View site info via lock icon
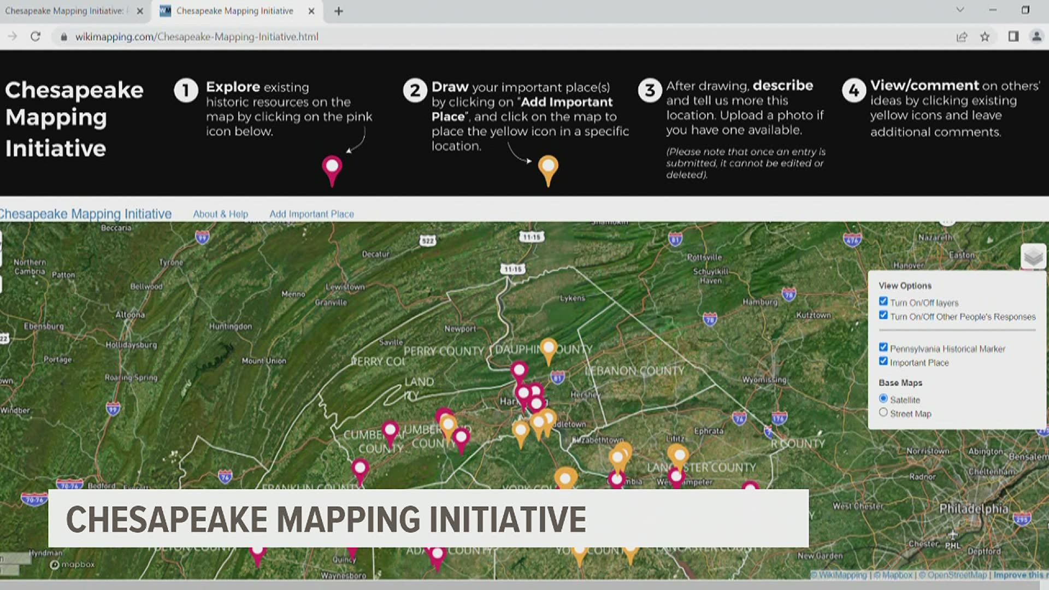Image resolution: width=1049 pixels, height=590 pixels. tap(64, 37)
